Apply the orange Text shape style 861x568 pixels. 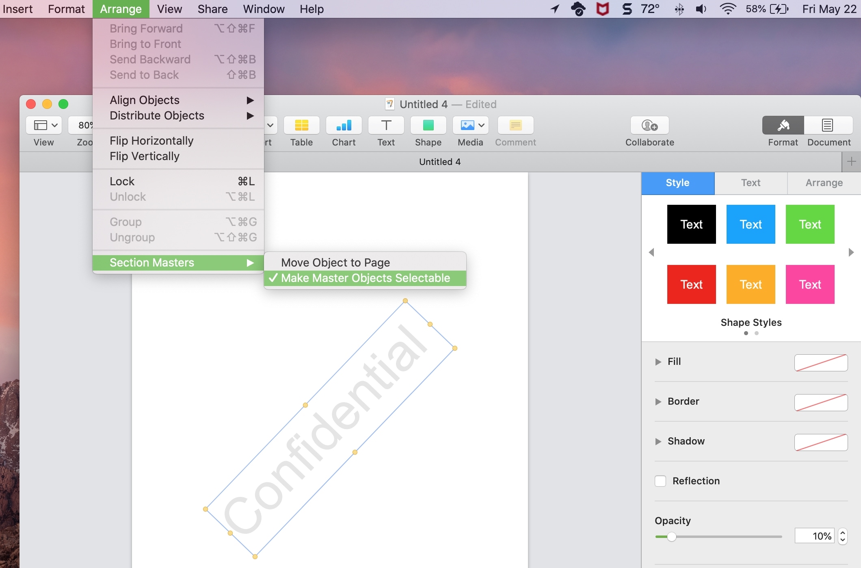[751, 284]
